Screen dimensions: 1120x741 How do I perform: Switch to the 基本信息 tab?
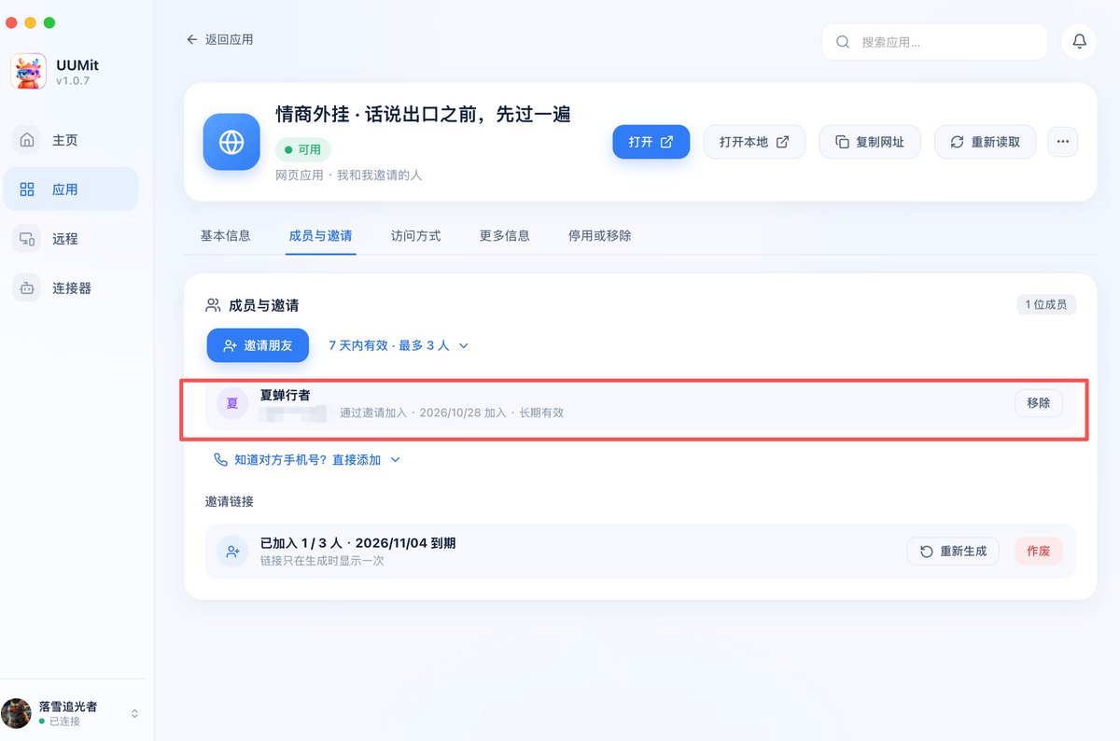[225, 236]
